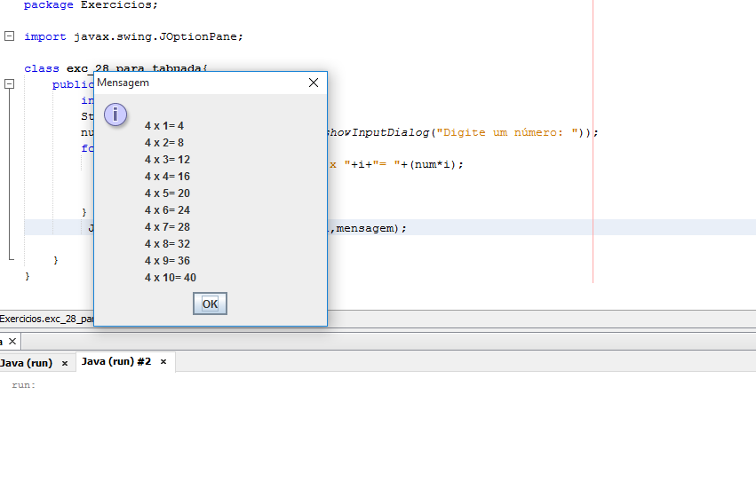The image size is (756, 497).
Task: Click the '4 x 3= 12' line
Action: (x=167, y=160)
